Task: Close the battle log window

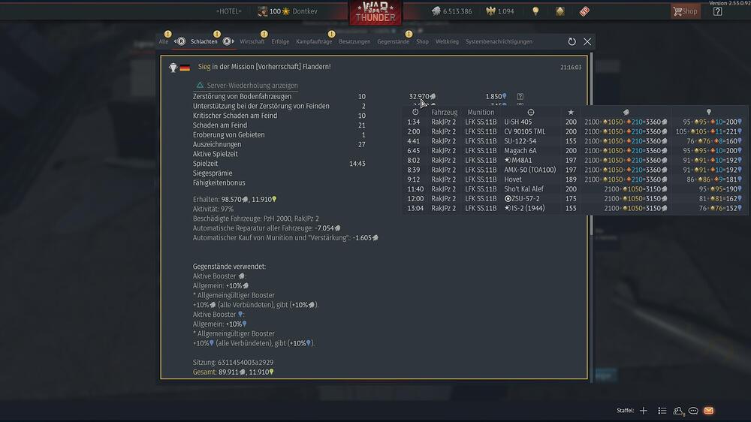Action: (587, 41)
